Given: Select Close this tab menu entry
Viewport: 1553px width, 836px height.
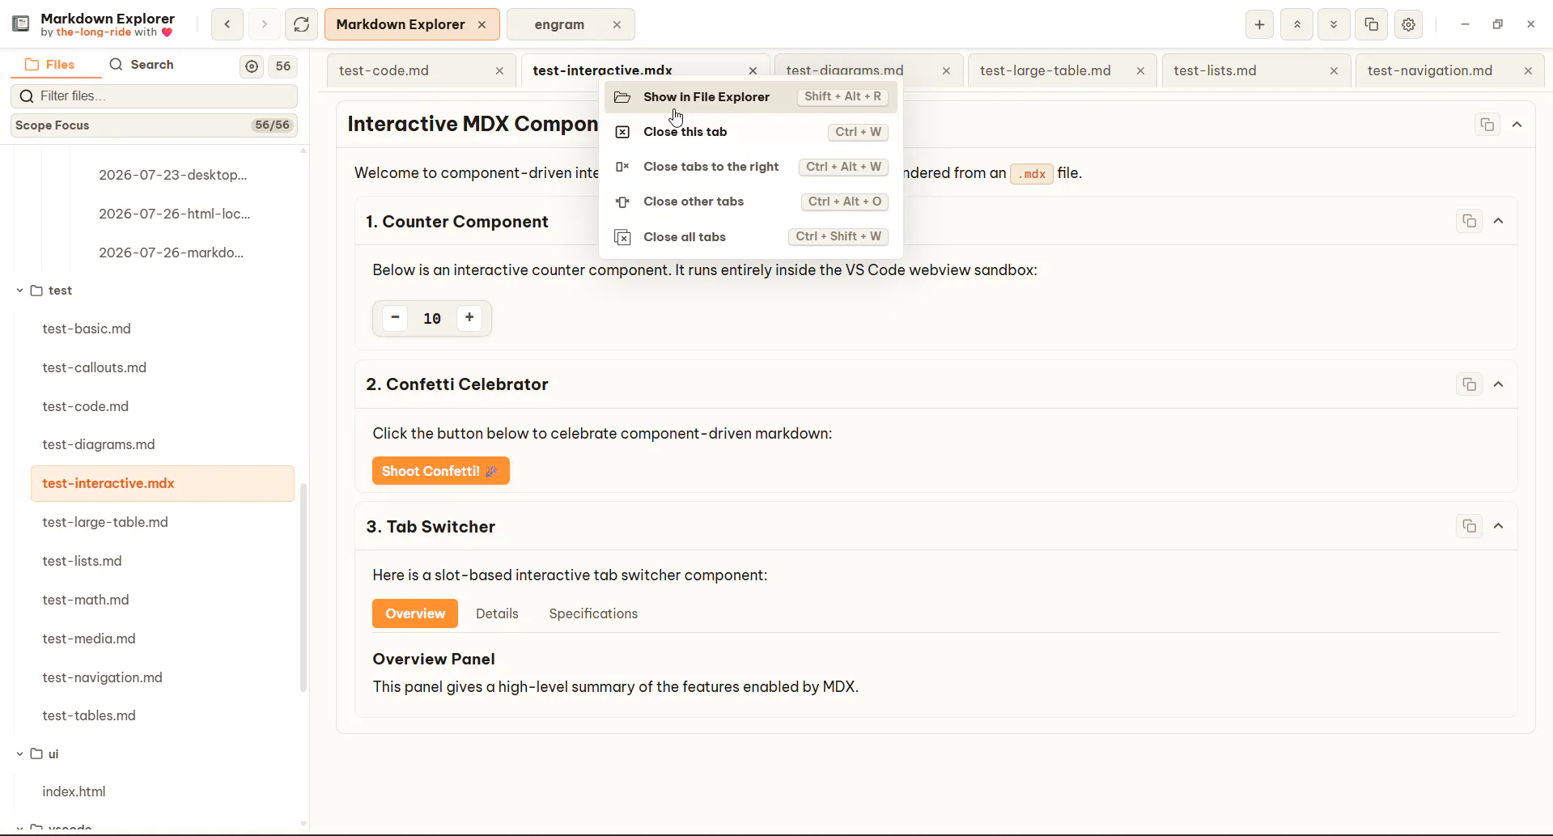Looking at the screenshot, I should (x=751, y=132).
